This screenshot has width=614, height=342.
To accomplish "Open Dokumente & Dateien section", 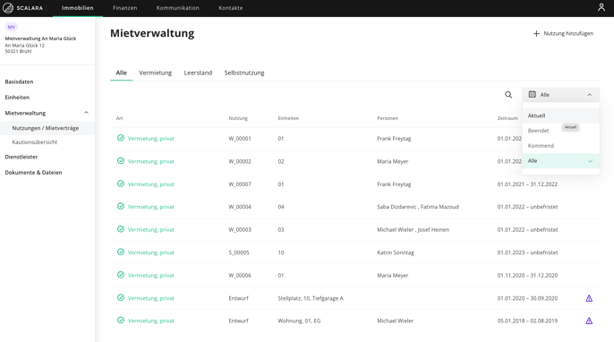I will 33,173.
